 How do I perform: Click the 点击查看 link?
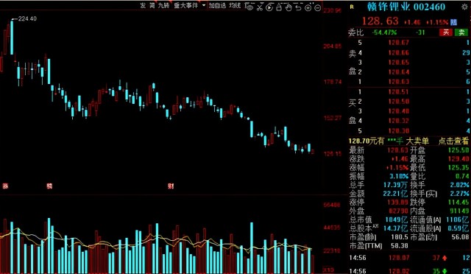[453, 141]
